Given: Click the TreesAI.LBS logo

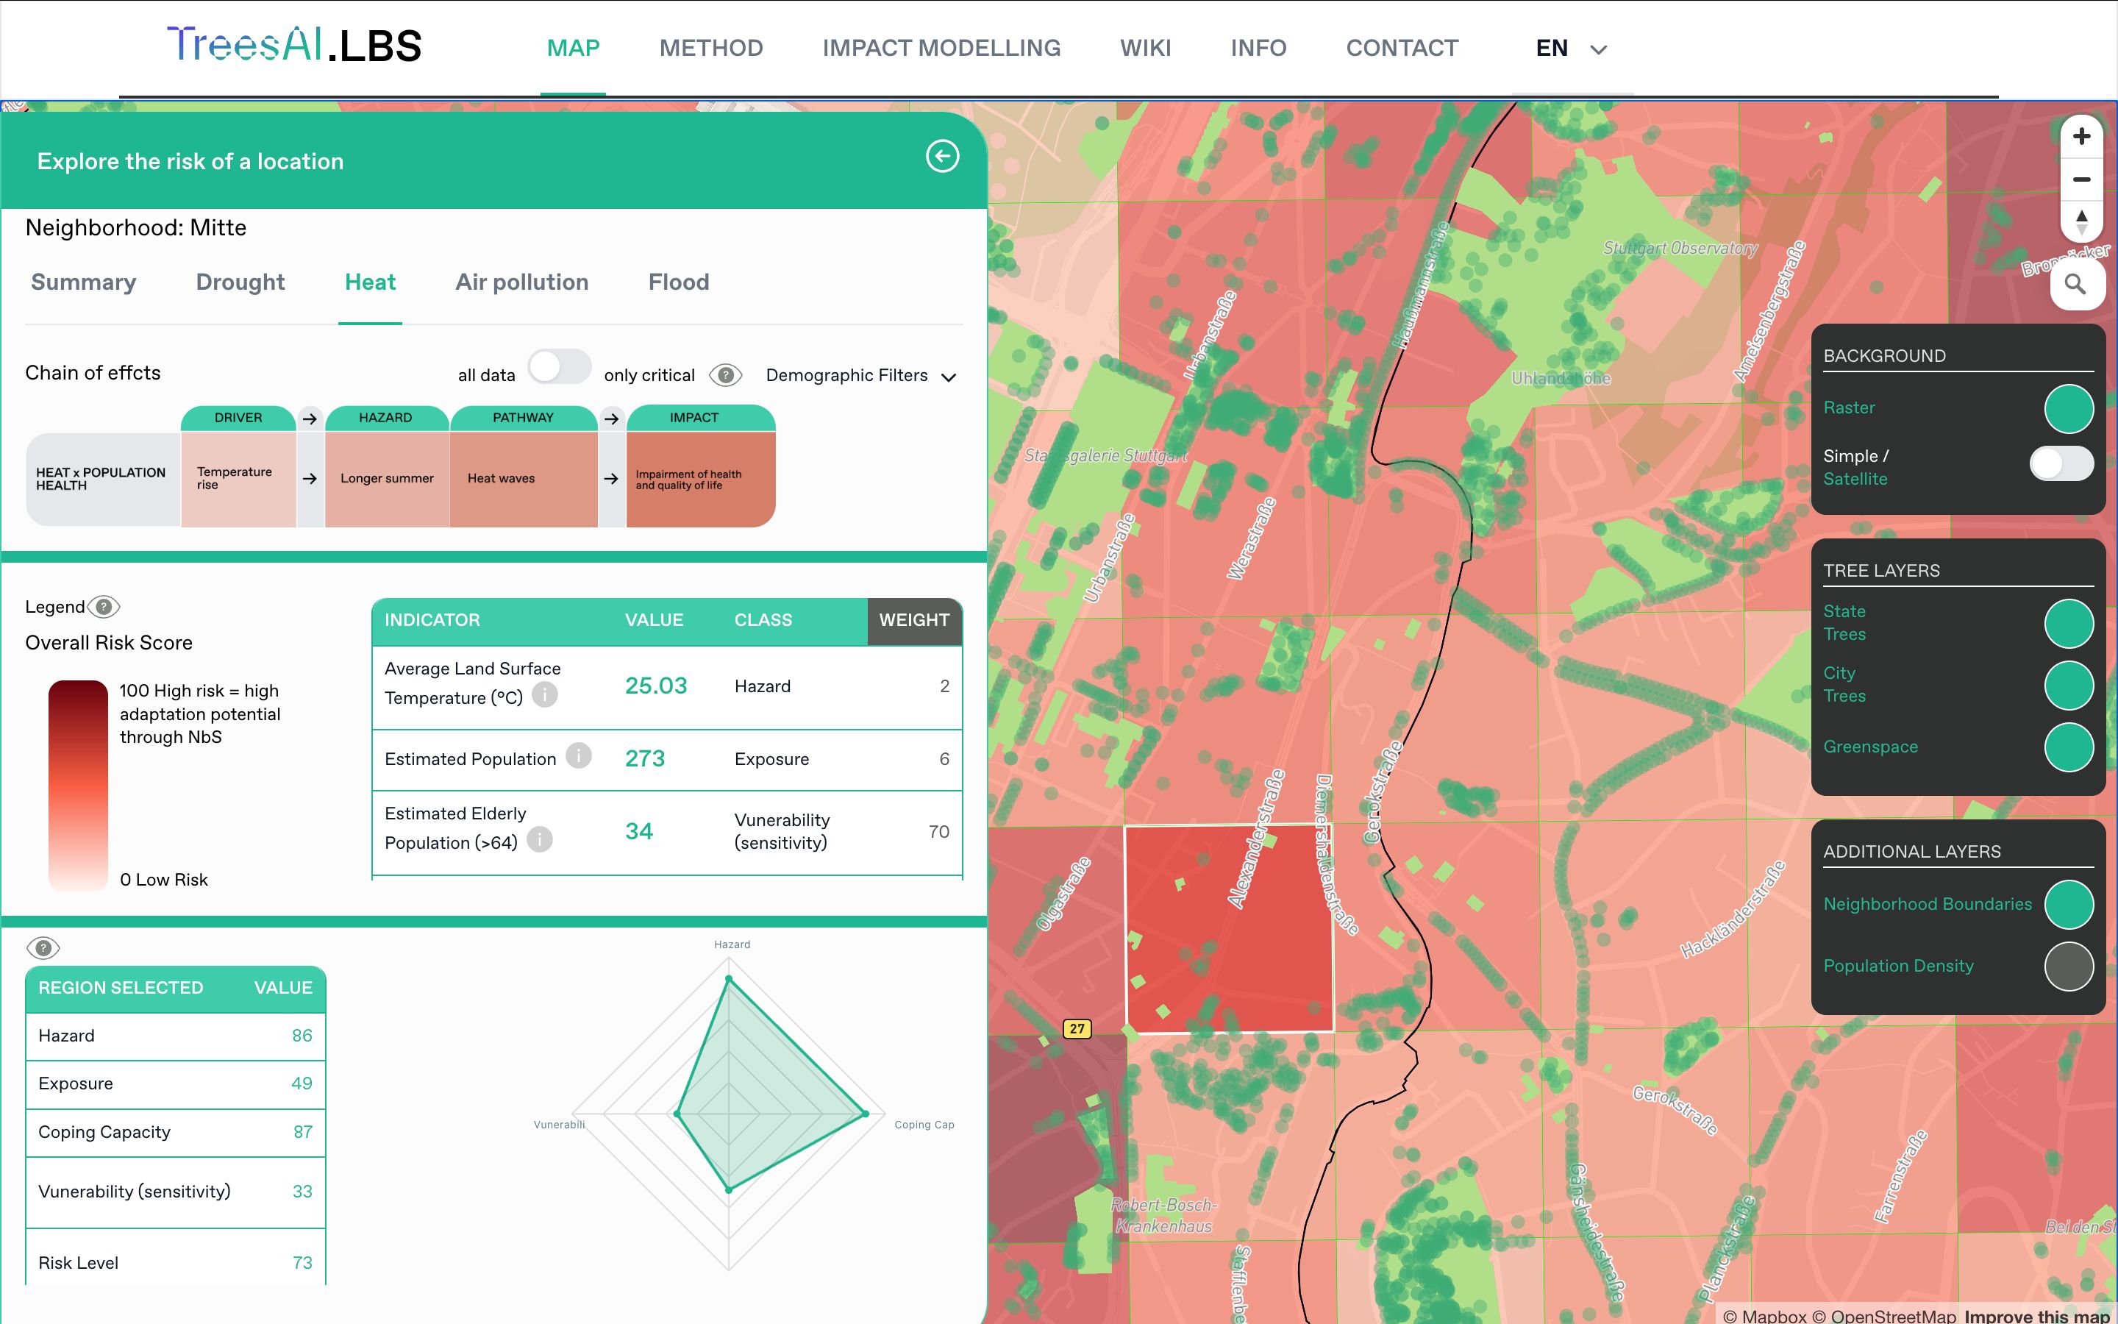Looking at the screenshot, I should point(294,46).
